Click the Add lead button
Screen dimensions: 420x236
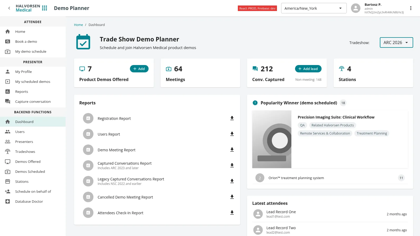pos(308,69)
